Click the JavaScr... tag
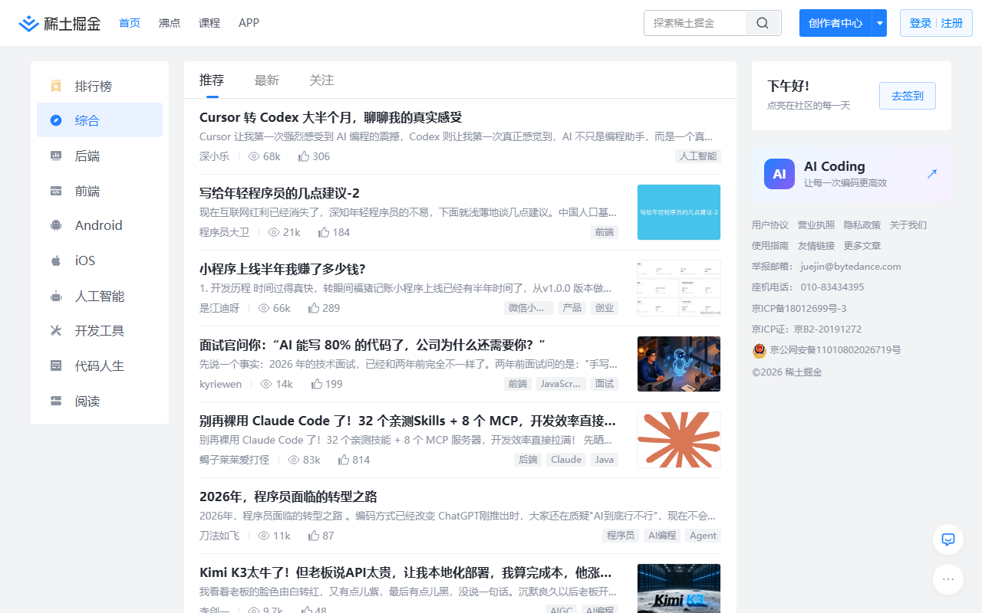This screenshot has height=613, width=982. click(x=561, y=384)
